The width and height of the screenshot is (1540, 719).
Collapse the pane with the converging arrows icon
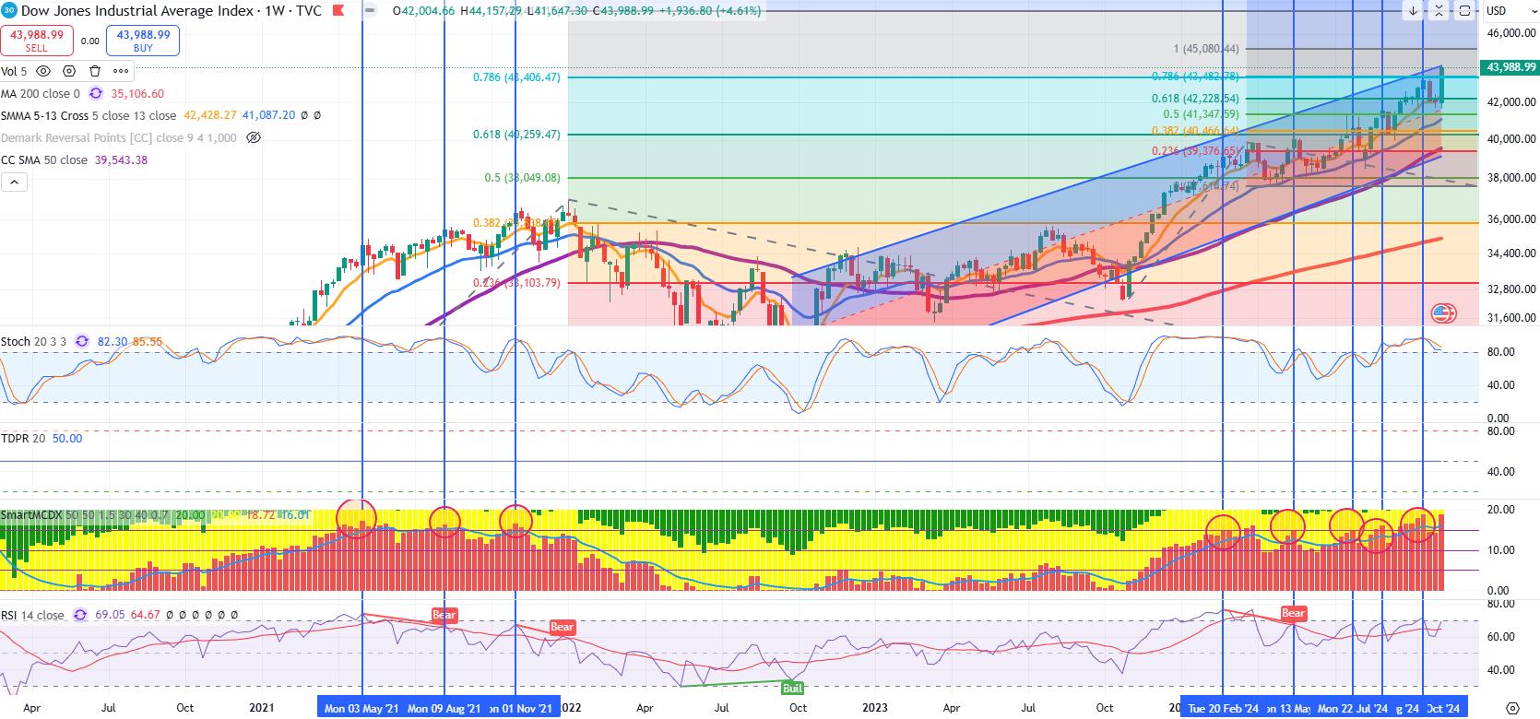[1439, 11]
